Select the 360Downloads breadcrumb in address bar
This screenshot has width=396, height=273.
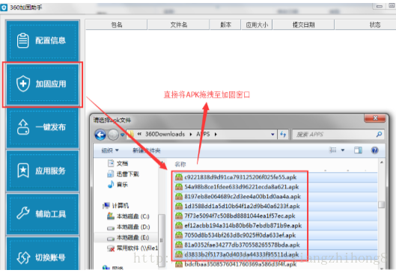165,134
